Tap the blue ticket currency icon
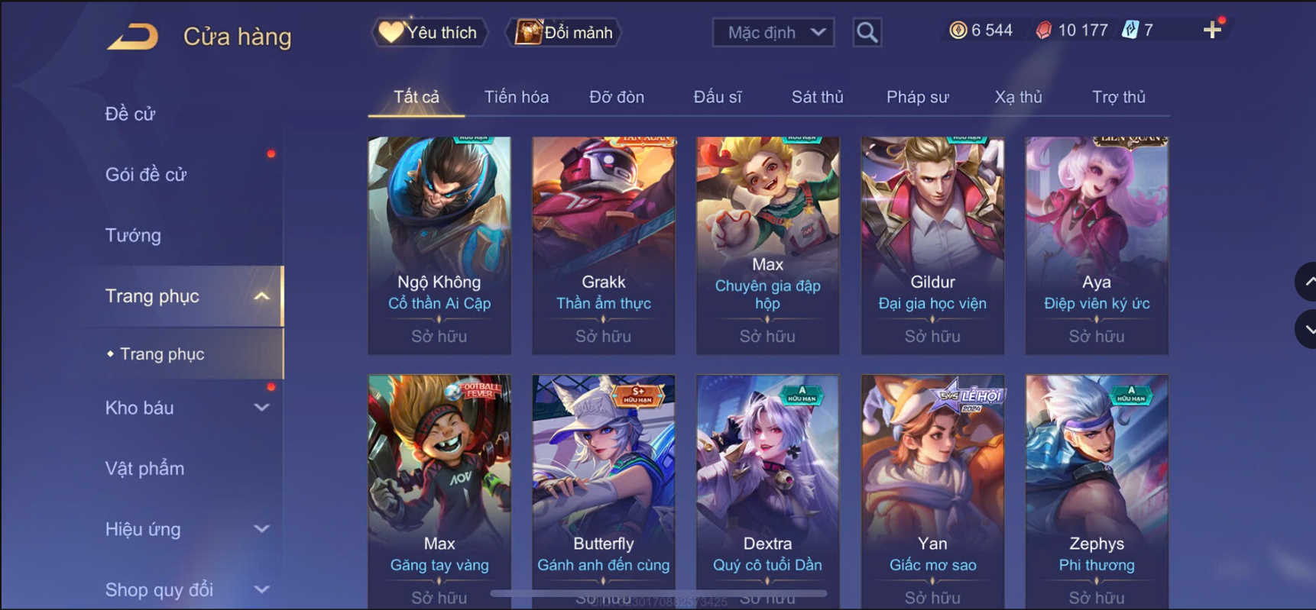The image size is (1316, 610). pos(1130,30)
